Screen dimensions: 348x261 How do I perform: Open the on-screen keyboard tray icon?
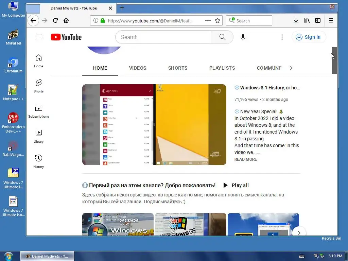pos(302,256)
